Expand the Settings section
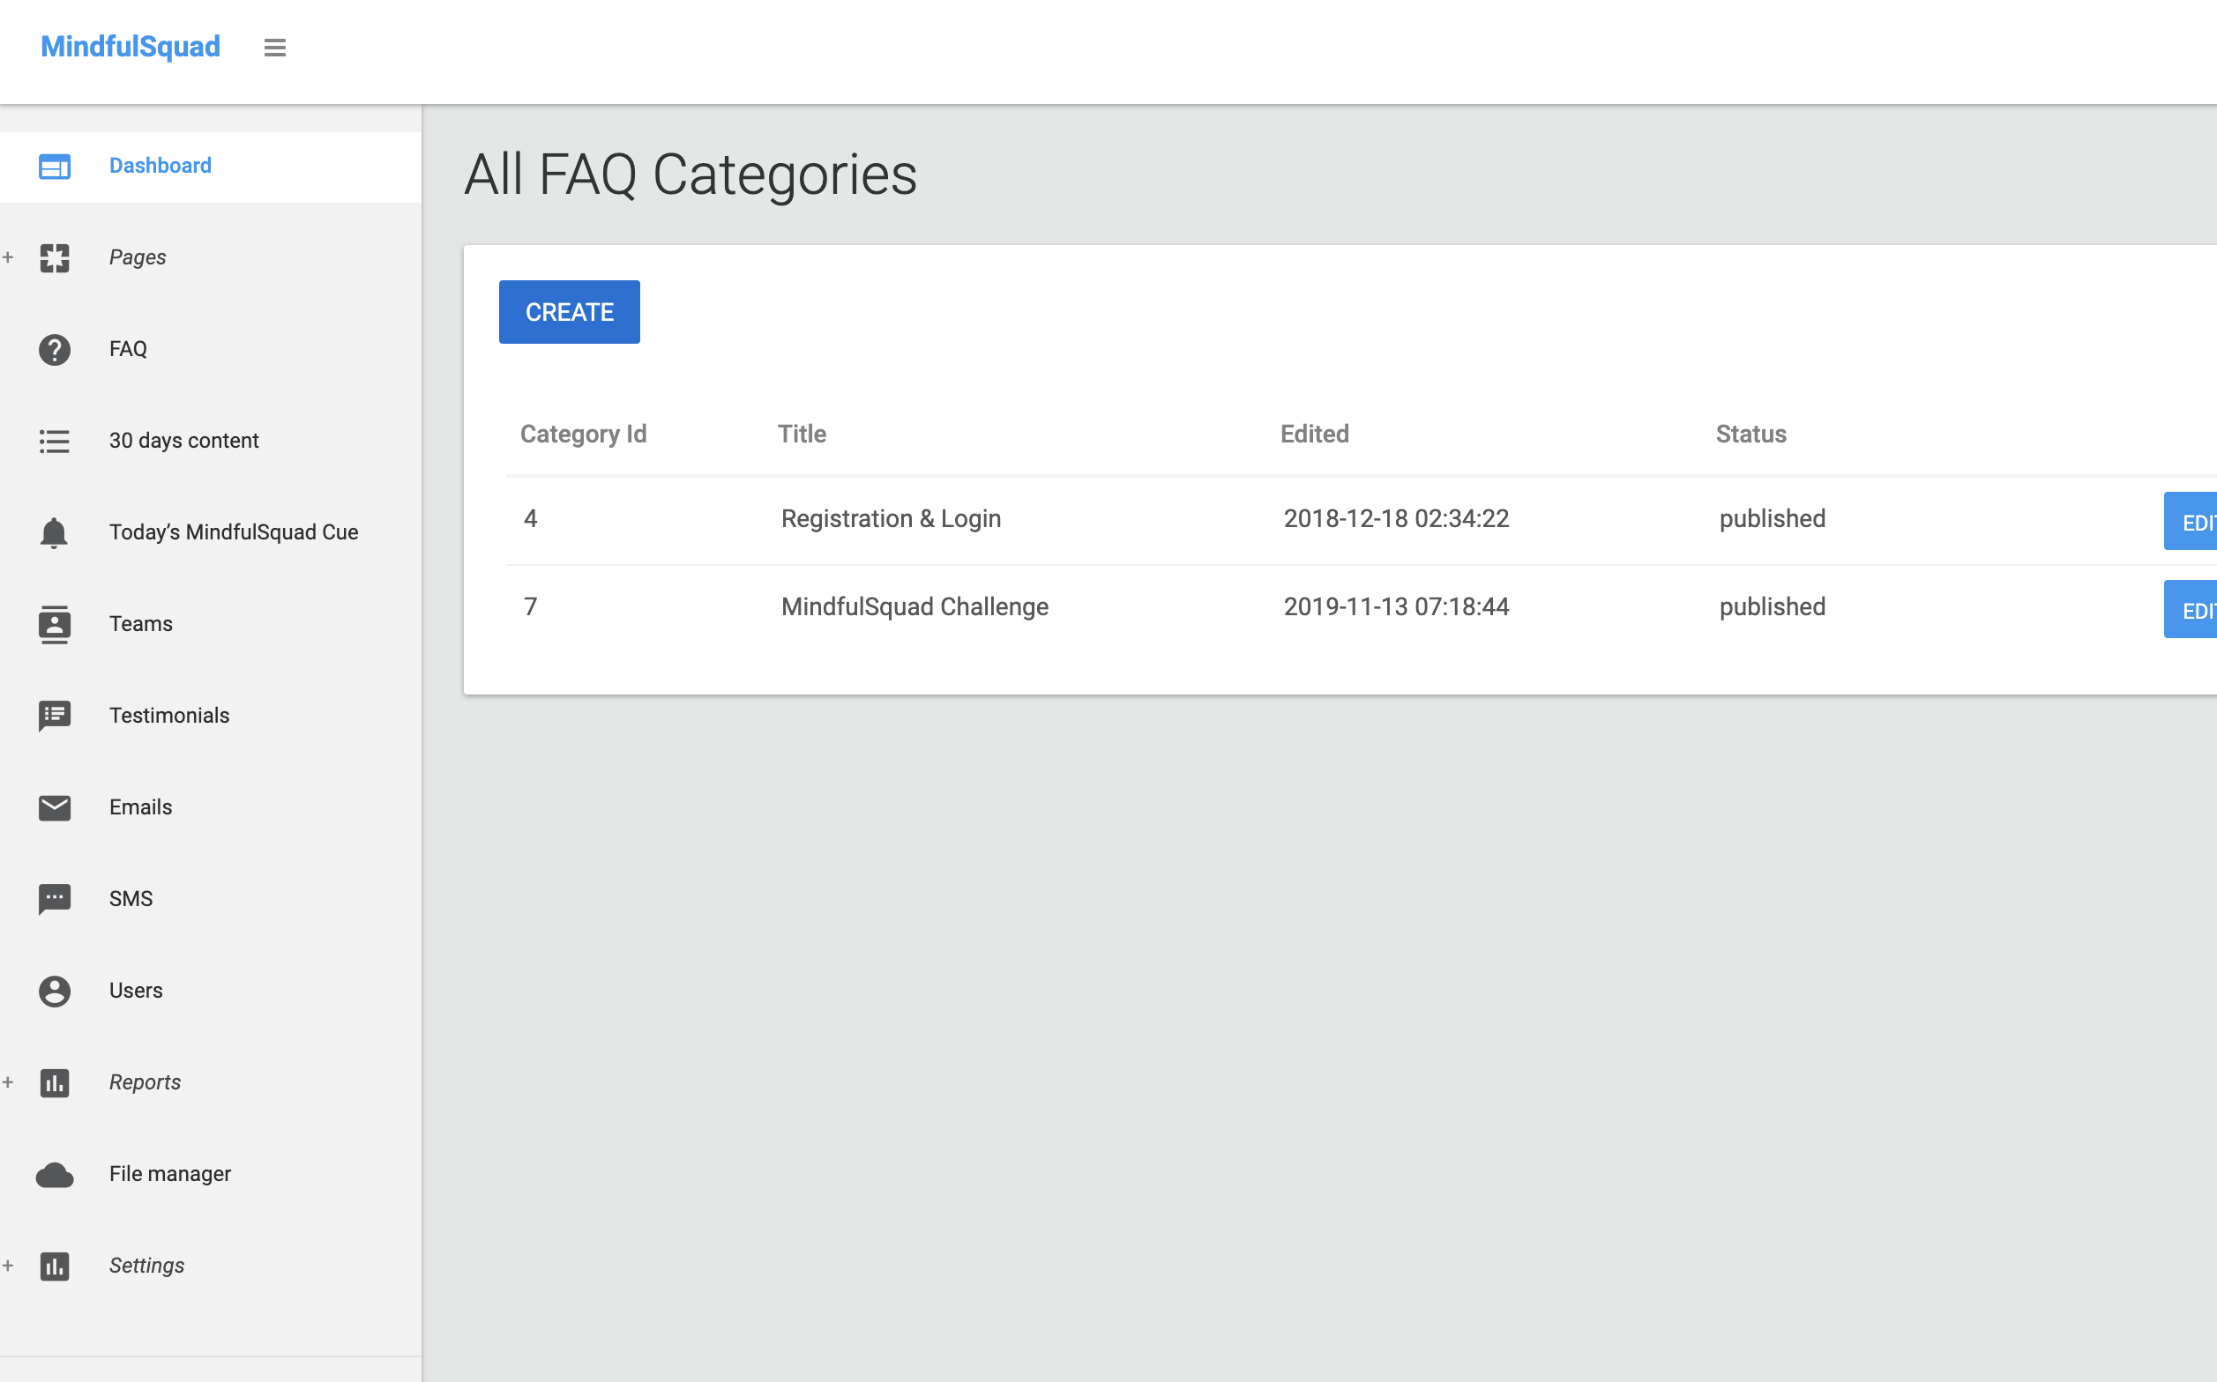The height and width of the screenshot is (1382, 2217). (x=9, y=1265)
